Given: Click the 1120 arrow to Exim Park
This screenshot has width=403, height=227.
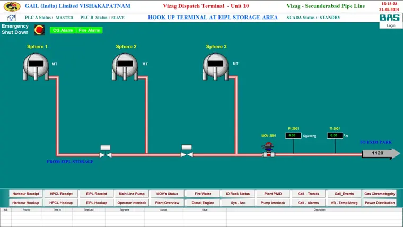Looking at the screenshot, I should [381, 153].
